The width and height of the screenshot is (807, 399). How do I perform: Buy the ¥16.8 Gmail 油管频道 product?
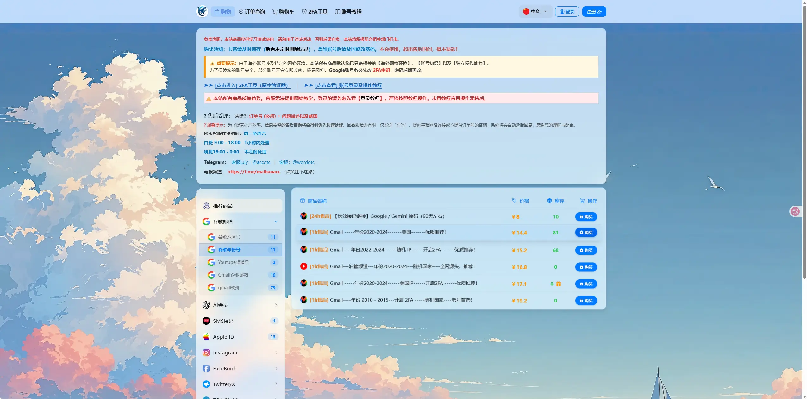pyautogui.click(x=586, y=267)
